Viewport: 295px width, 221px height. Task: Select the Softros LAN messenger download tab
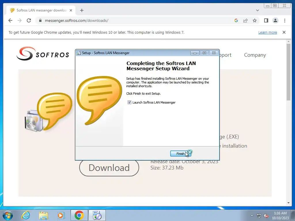coord(41,10)
